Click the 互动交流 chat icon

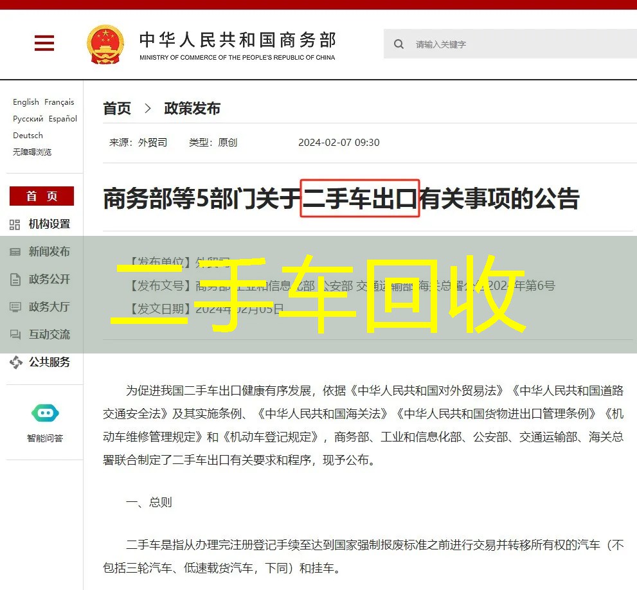point(15,334)
